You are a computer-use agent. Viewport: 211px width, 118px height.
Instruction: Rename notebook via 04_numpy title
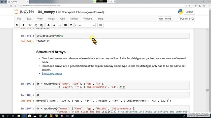click(46, 12)
